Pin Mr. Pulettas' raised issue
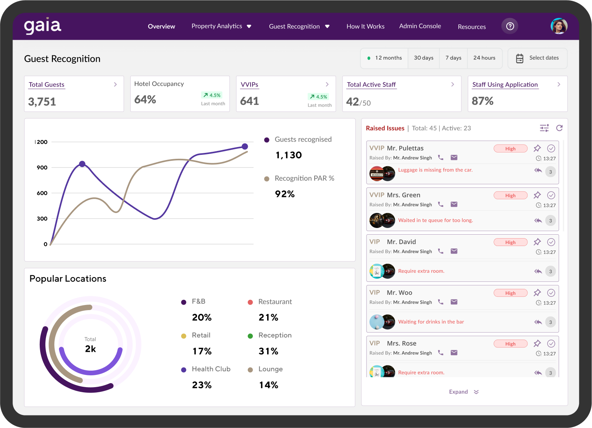This screenshot has width=592, height=428. (x=537, y=148)
